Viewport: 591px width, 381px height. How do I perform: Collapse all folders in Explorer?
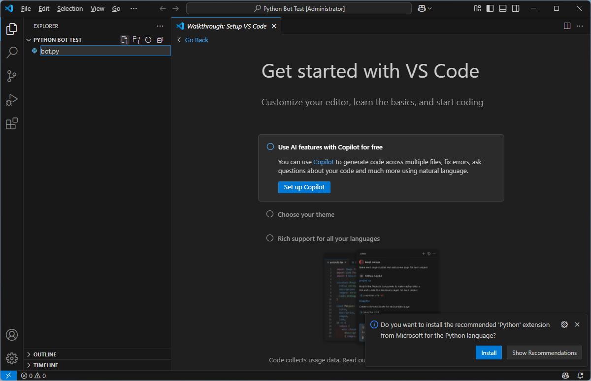click(160, 40)
